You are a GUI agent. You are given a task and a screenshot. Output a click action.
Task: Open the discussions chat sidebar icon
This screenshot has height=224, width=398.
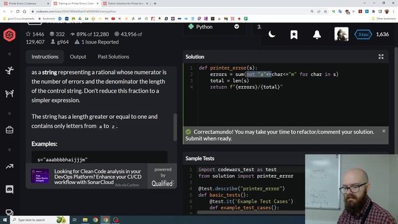[x=9, y=212]
